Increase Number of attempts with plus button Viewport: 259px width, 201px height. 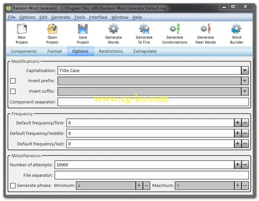238,165
